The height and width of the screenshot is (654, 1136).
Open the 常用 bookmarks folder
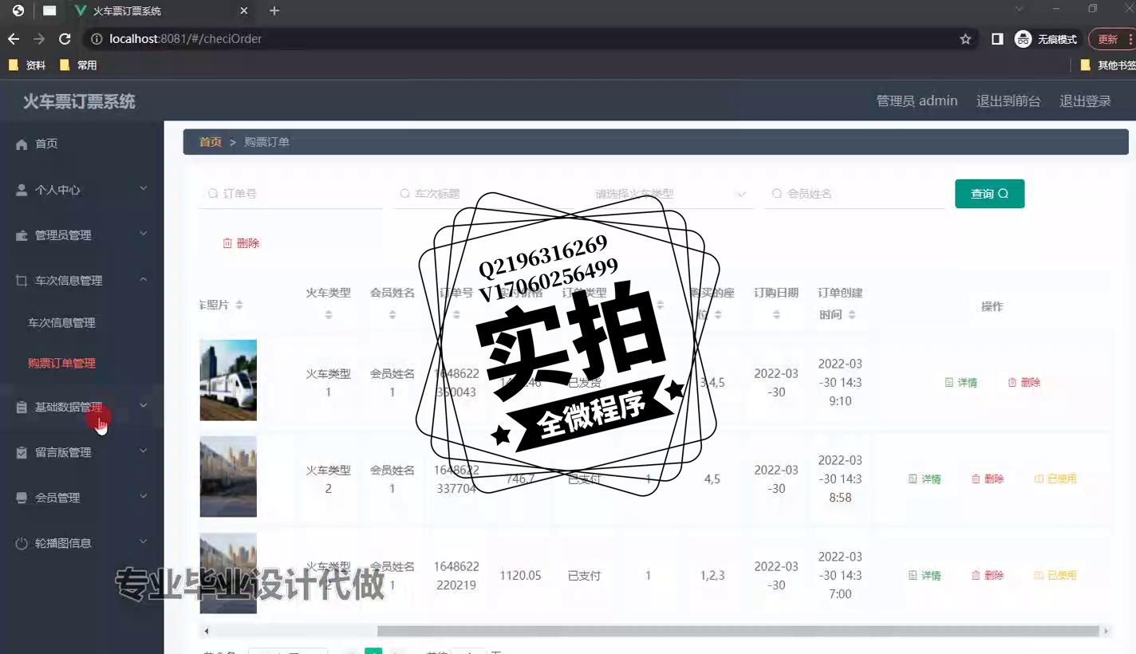(78, 65)
